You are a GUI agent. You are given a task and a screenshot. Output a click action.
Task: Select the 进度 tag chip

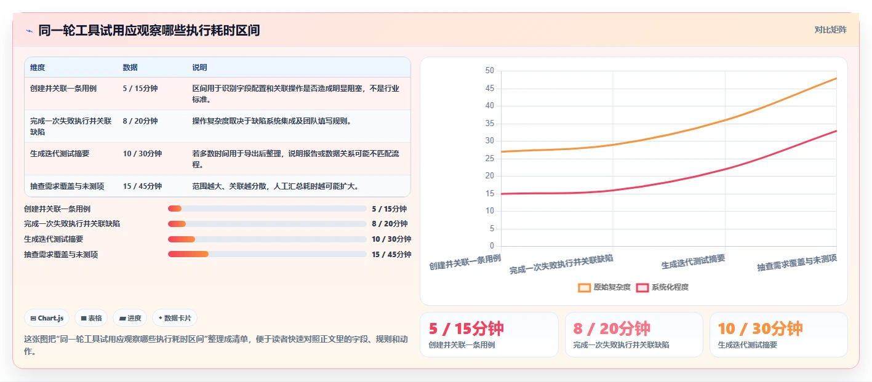pos(130,318)
